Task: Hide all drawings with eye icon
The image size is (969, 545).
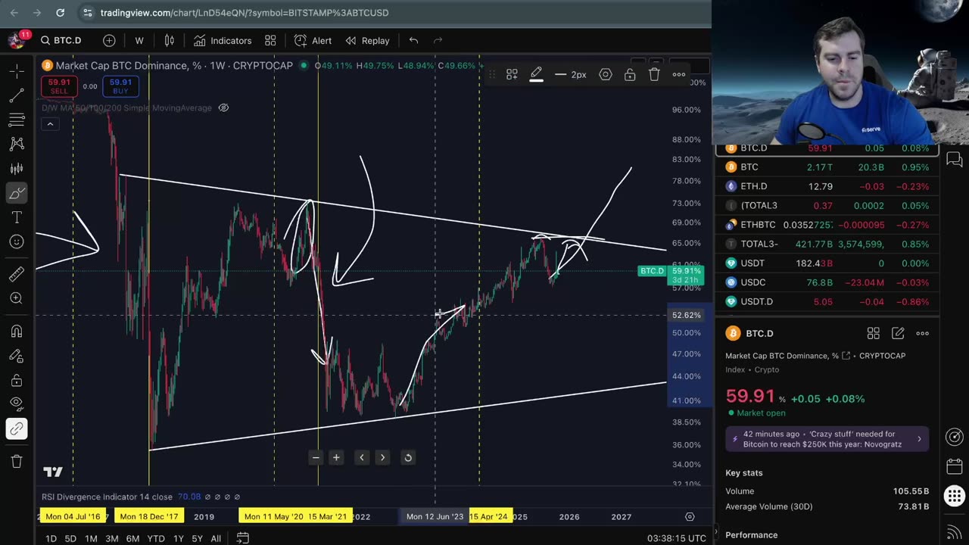Action: (17, 404)
